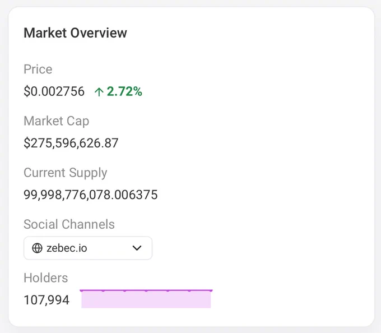Click the first data point on Holders chart
The image size is (381, 333).
tap(81, 290)
